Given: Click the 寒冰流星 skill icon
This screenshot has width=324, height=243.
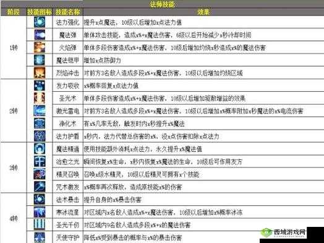Looking at the screenshot, I should click(40, 212).
